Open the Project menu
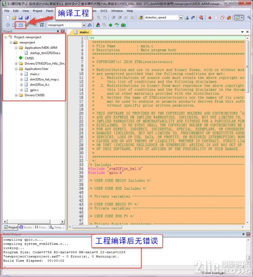Screen dimensions: 253x277 37,11
